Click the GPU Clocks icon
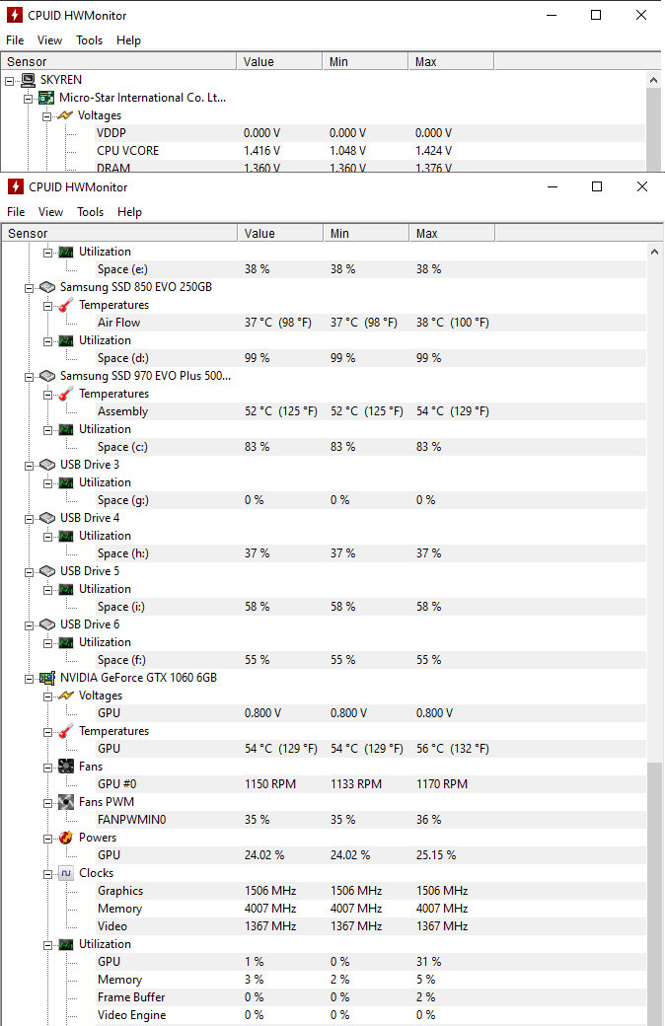The width and height of the screenshot is (665, 1026). coord(66,873)
